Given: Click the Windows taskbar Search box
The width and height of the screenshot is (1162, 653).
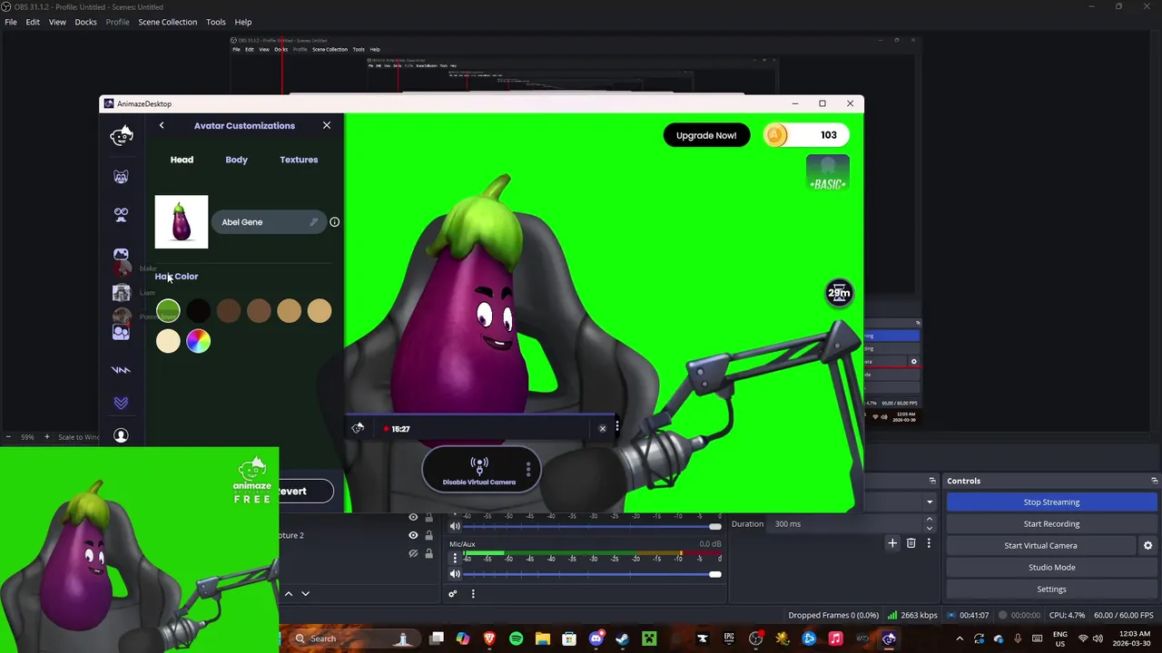Looking at the screenshot, I should (354, 638).
